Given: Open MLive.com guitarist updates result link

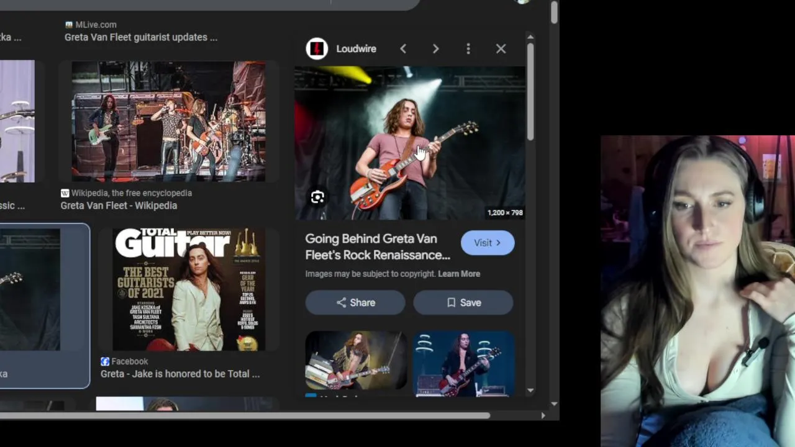Looking at the screenshot, I should 141,37.
